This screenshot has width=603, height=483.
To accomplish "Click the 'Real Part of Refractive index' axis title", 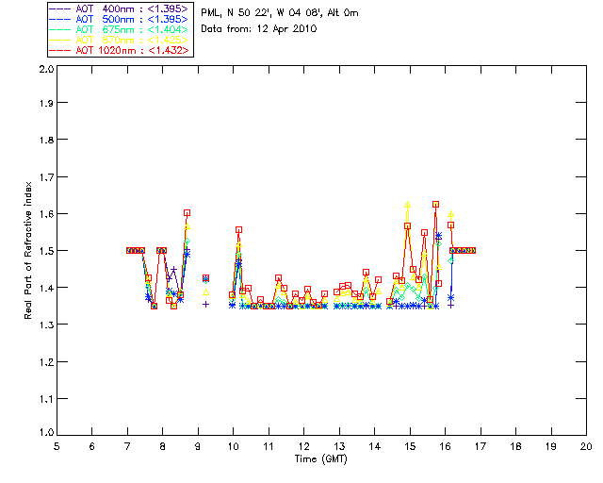I will (28, 250).
